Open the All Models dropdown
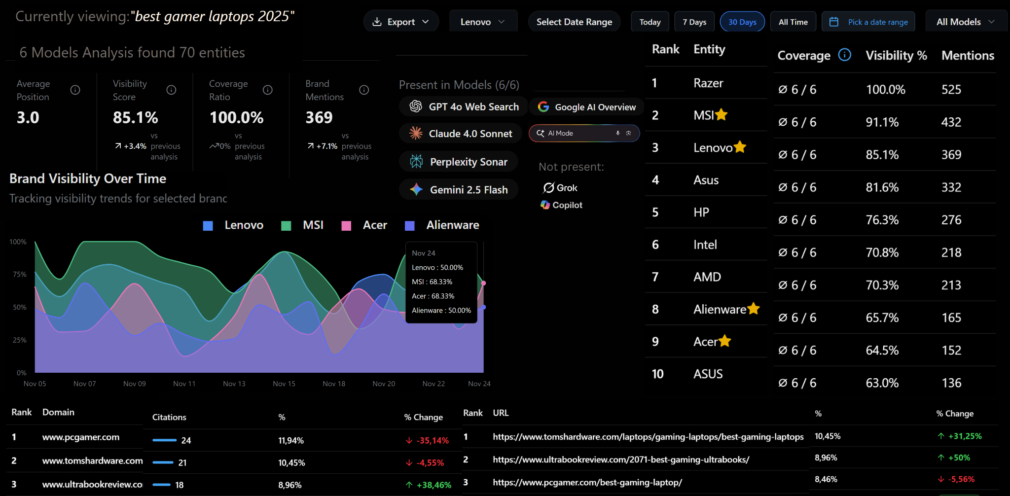 click(x=965, y=21)
